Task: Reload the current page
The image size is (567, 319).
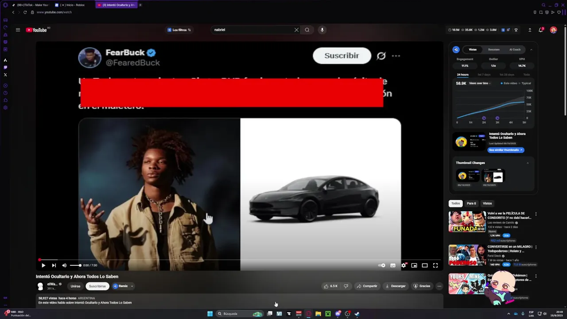Action: [25, 12]
